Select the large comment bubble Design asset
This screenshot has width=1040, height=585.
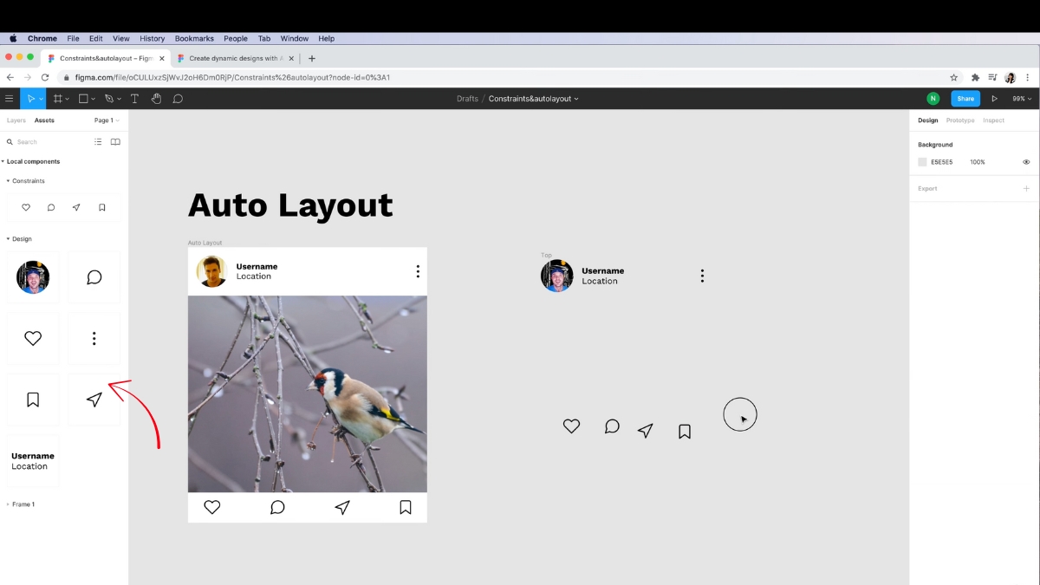94,277
